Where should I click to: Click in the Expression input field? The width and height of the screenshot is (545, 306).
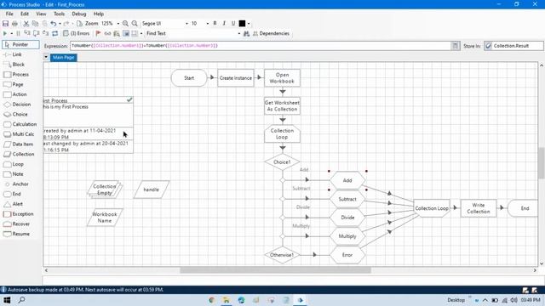coord(260,46)
